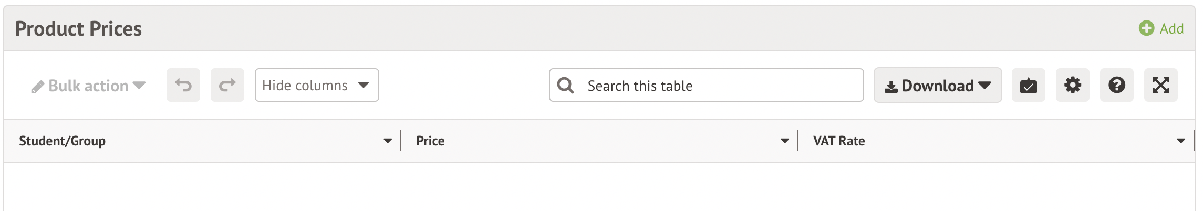
Task: Open help with the question mark icon
Action: (1116, 85)
